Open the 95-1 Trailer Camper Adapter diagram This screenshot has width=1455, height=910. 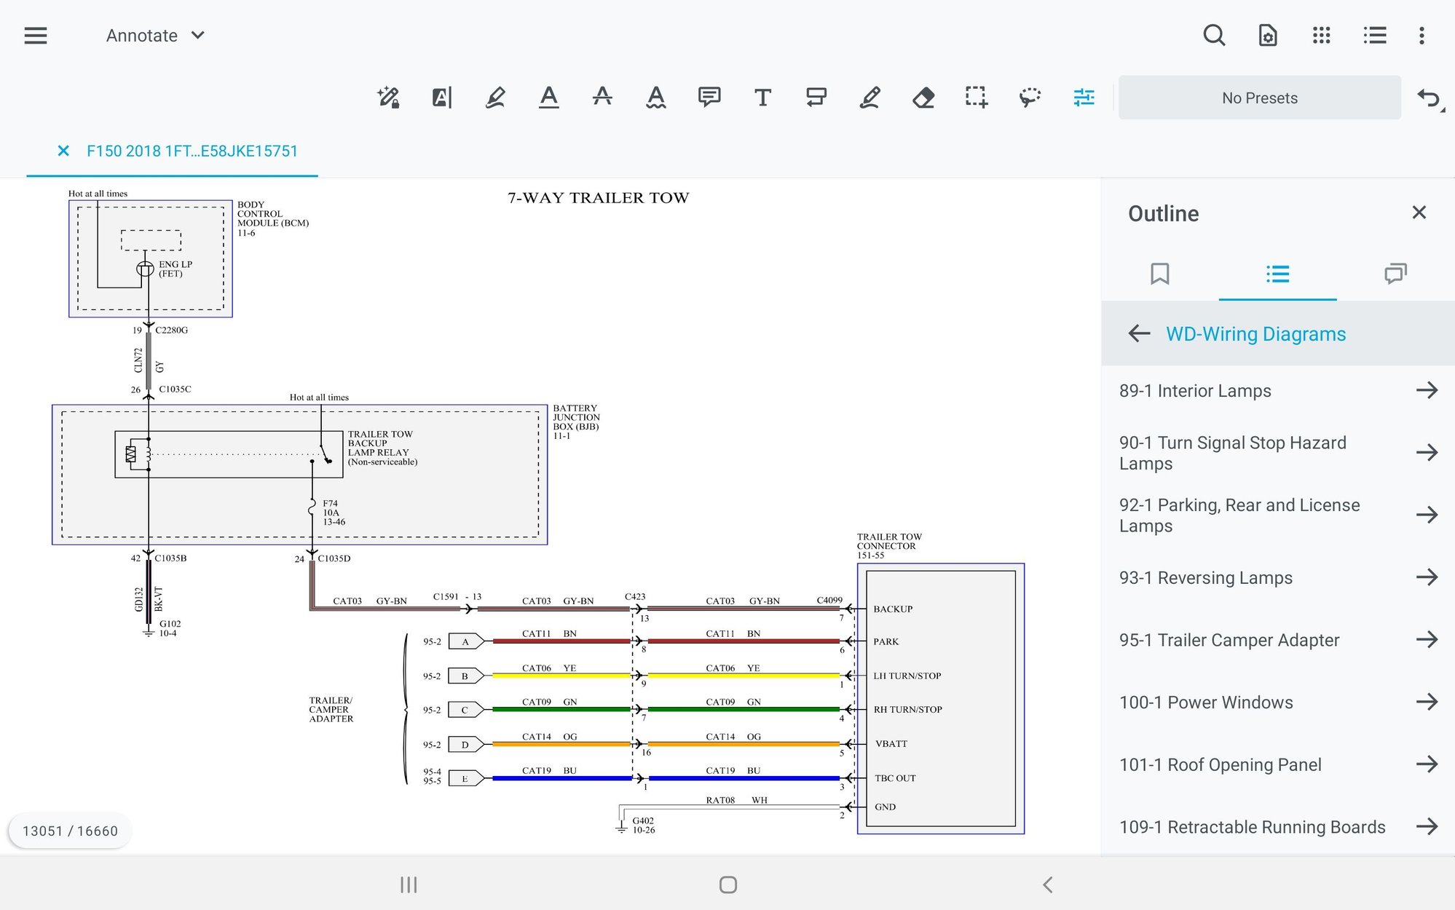click(x=1229, y=640)
